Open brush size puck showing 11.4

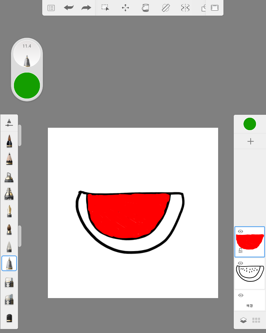(27, 54)
